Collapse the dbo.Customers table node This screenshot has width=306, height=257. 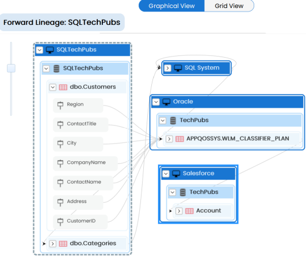click(x=53, y=87)
